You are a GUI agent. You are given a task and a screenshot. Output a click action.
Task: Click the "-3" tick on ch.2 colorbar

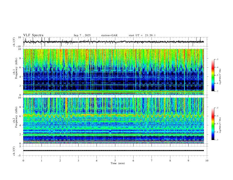click(x=217, y=108)
